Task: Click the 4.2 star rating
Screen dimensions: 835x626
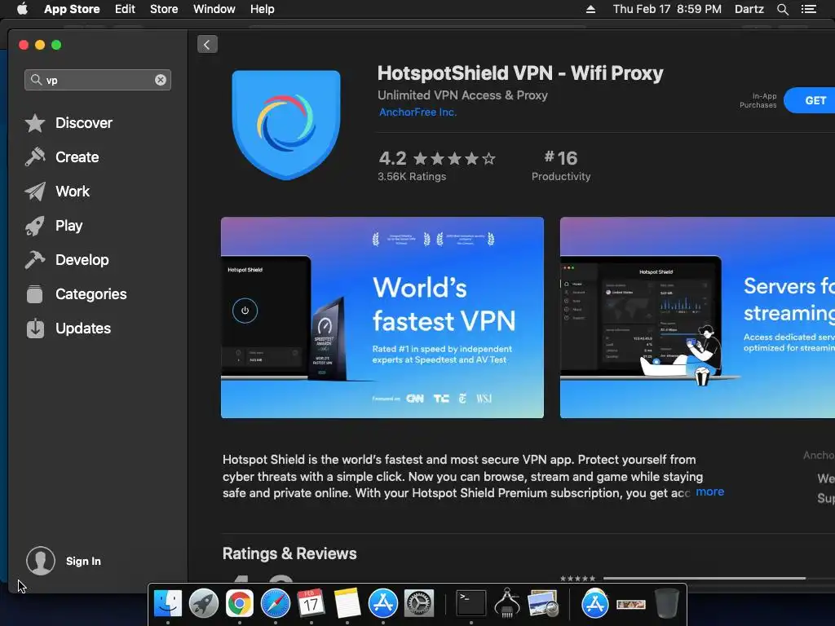Action: (437, 158)
